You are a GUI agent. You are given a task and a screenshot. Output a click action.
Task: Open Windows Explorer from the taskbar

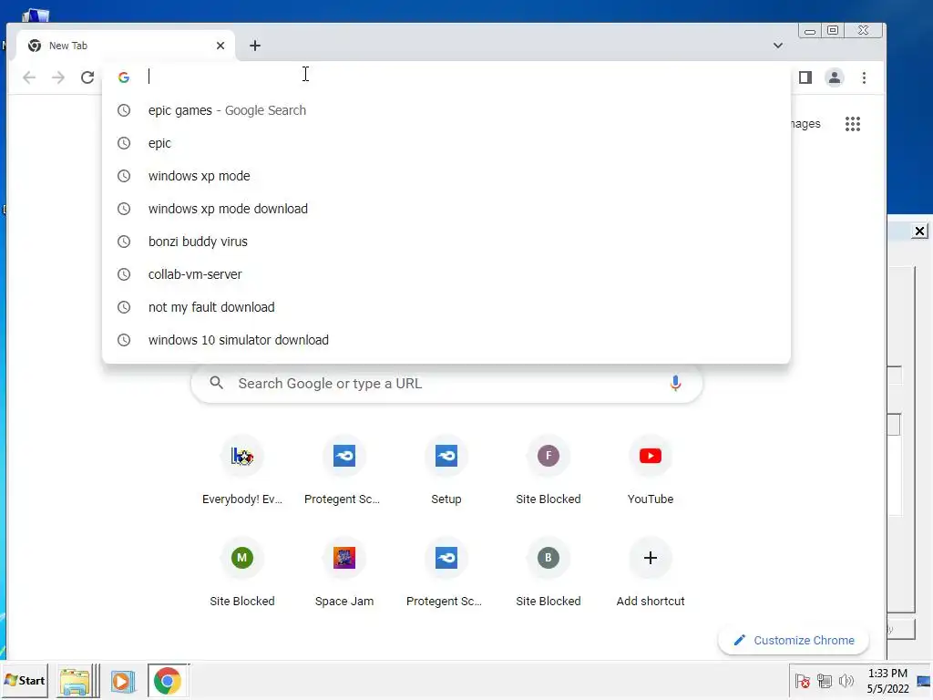point(76,681)
